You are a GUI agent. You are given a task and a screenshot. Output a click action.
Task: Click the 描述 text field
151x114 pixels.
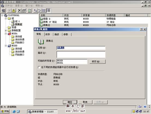click(x=81, y=55)
